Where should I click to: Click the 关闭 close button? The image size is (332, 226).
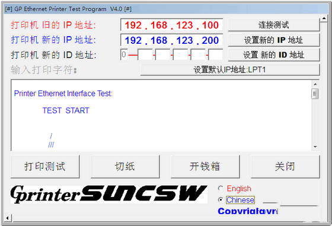click(x=285, y=167)
